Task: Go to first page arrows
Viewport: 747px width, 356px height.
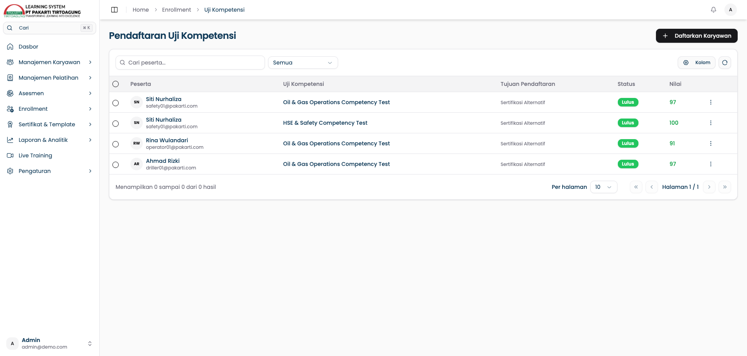Action: (x=636, y=187)
